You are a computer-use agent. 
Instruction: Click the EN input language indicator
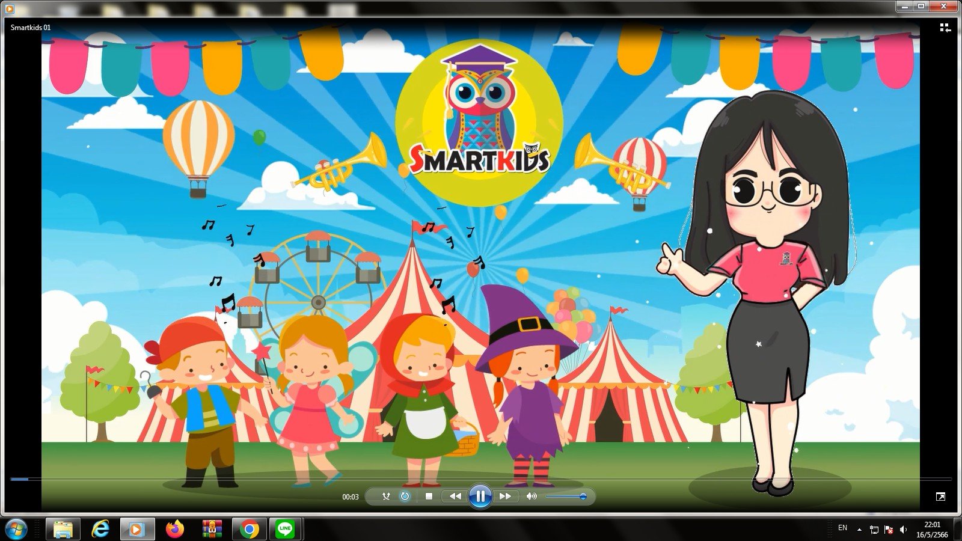843,528
